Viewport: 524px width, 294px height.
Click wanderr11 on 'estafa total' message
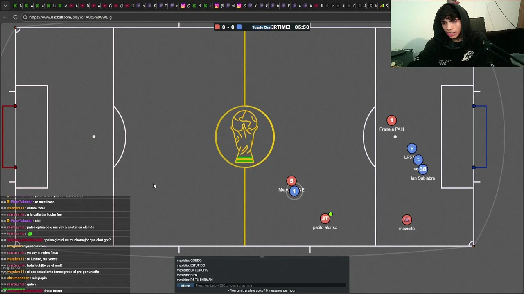(16, 208)
